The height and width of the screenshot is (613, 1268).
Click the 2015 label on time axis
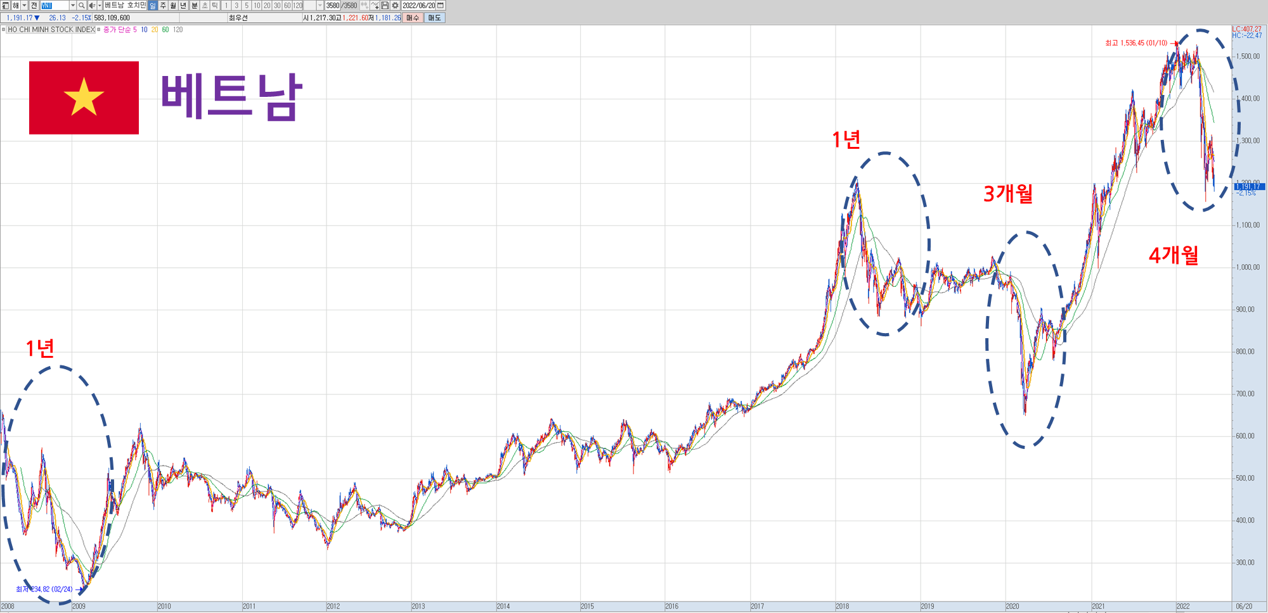(x=588, y=606)
